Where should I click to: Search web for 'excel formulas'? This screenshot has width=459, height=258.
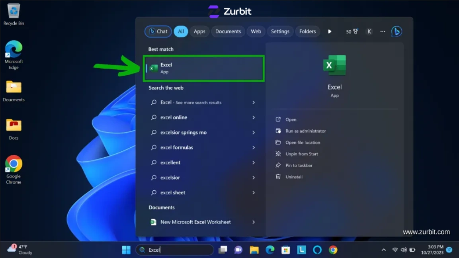click(x=176, y=148)
